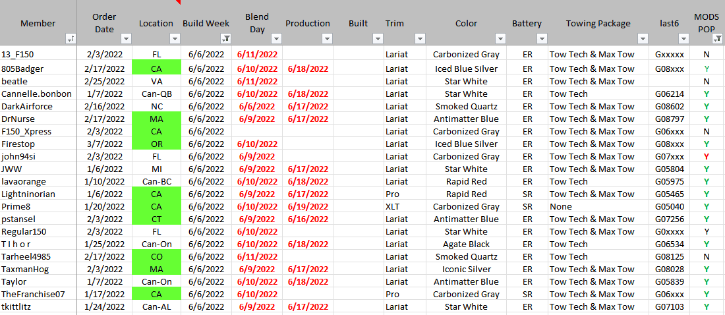The image size is (725, 315).
Task: Open the Towing Package filter dropdown
Action: (643, 39)
